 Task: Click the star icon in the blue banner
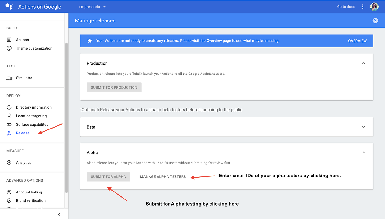point(90,41)
